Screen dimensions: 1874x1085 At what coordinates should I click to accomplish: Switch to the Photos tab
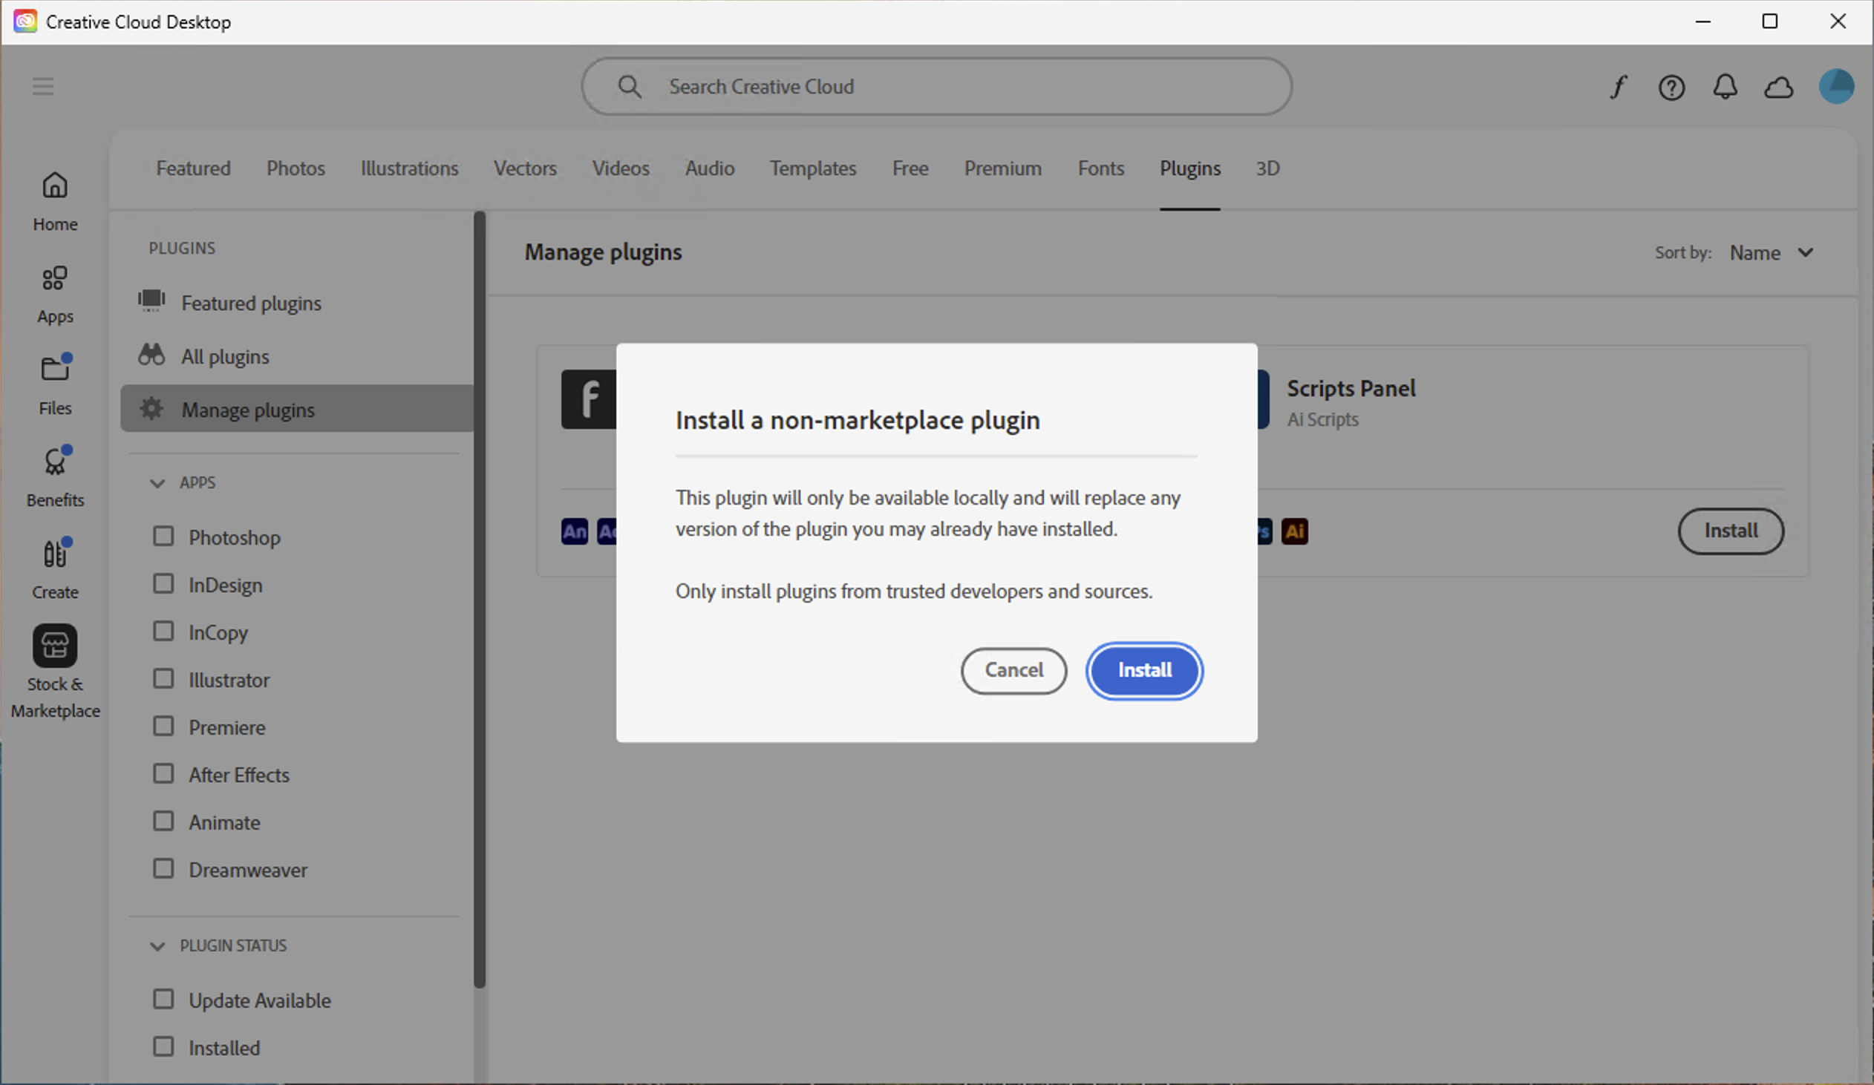(x=296, y=168)
